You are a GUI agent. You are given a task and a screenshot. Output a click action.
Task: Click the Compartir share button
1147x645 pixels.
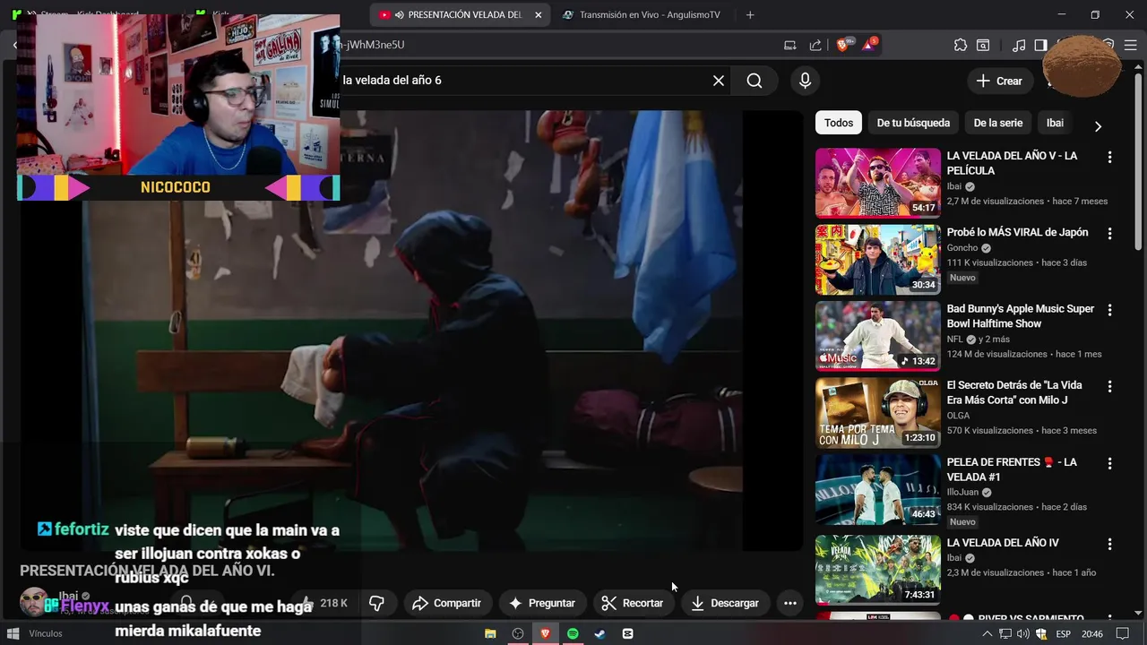click(446, 603)
